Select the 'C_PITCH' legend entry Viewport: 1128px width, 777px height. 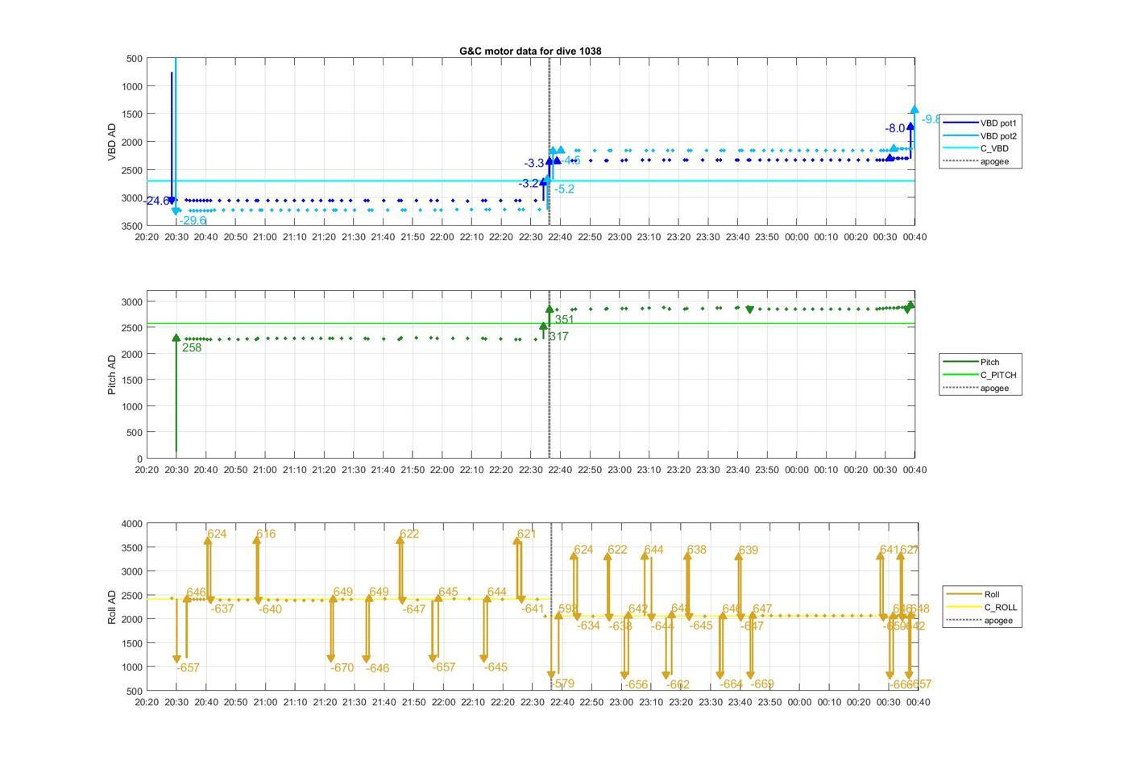point(980,375)
